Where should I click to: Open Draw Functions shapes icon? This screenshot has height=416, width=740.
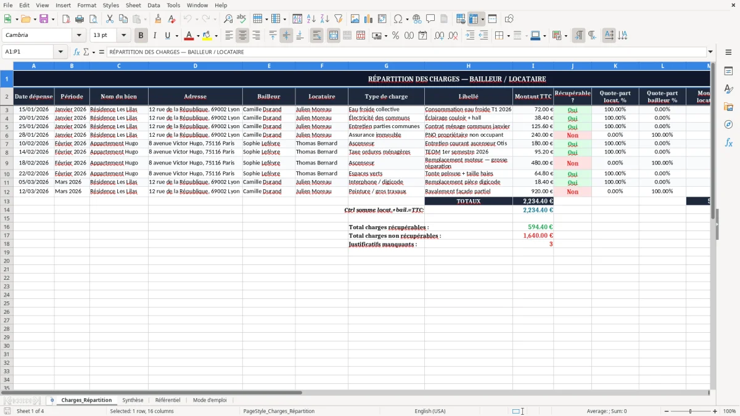click(x=509, y=19)
